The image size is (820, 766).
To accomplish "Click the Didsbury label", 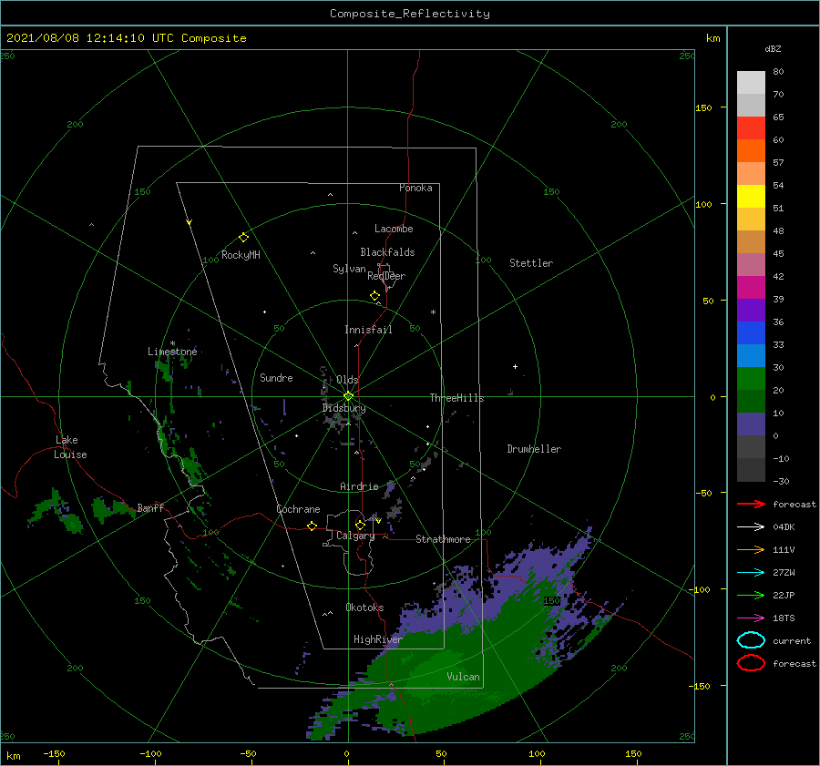I will (343, 408).
